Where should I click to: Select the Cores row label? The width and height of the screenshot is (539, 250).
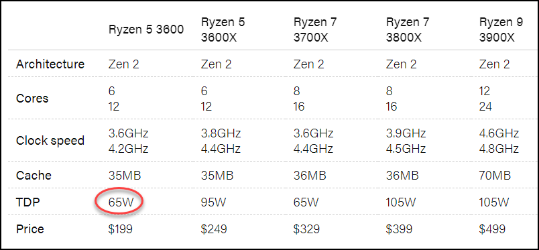point(32,99)
